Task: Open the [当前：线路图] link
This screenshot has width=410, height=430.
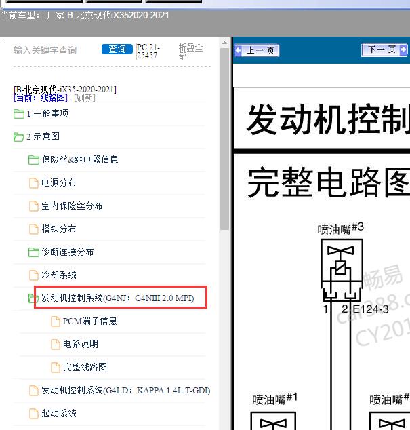Action: [41, 98]
